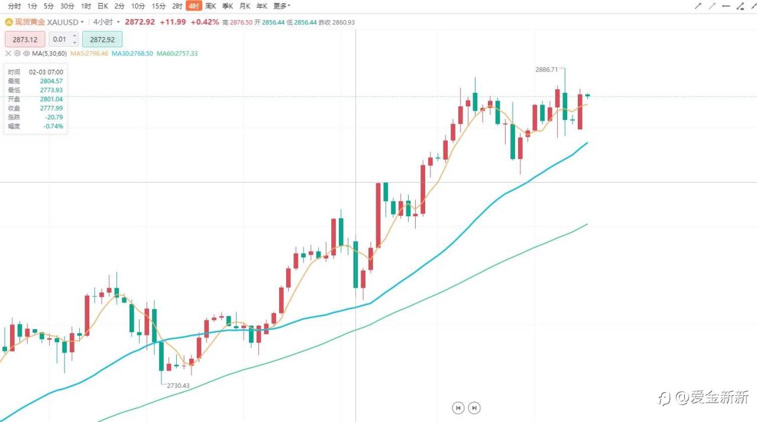Image resolution: width=757 pixels, height=422 pixels.
Task: Toggle MA indicator visibility eye icon
Action: [x=26, y=53]
